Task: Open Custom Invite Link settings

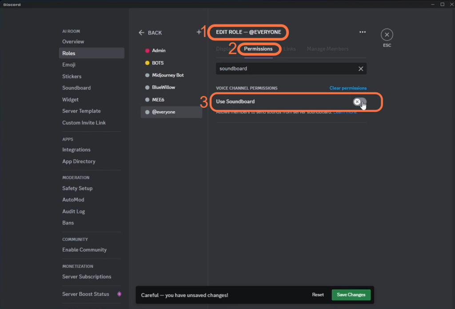Action: (x=92, y=123)
